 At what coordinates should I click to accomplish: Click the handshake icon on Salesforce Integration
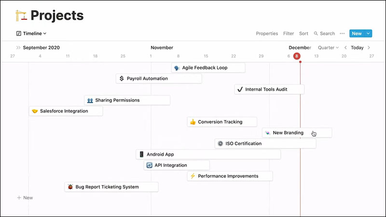coord(35,111)
